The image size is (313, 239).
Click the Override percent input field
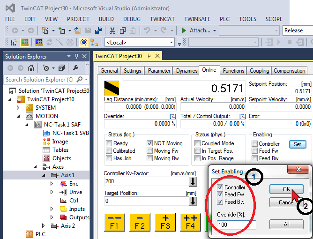point(236,225)
